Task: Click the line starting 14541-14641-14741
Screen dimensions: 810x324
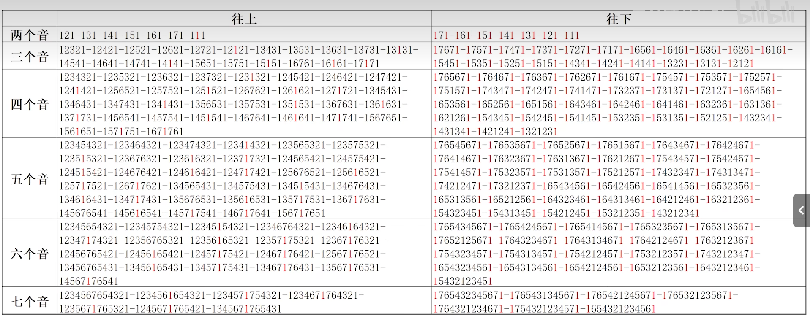Action: click(x=220, y=63)
